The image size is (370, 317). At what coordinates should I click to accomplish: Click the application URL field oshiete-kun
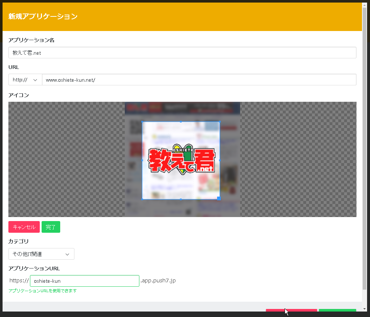click(x=85, y=281)
